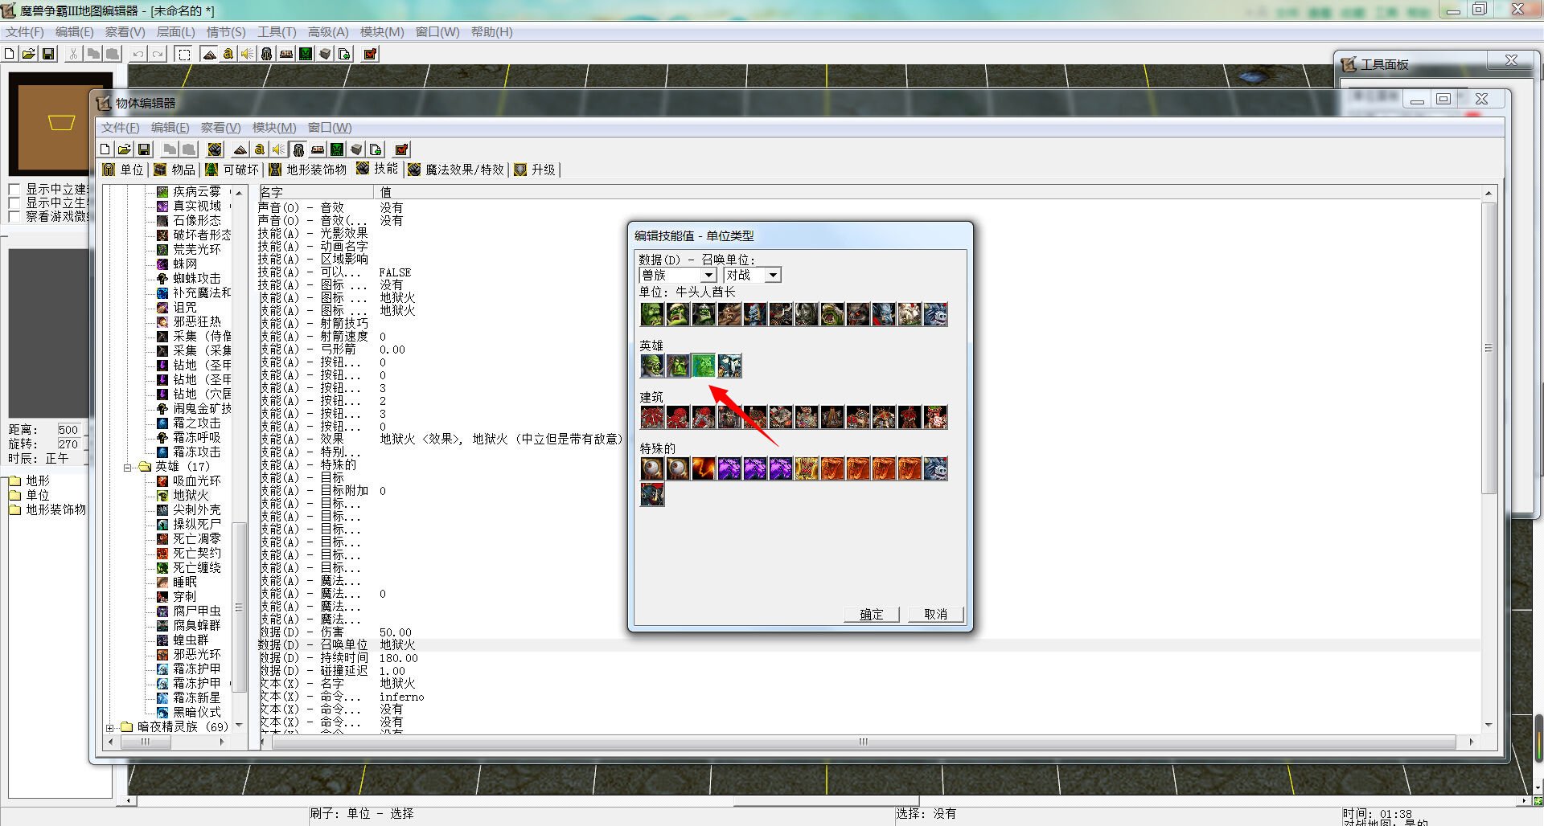This screenshot has width=1544, height=826.
Task: Open the 兽族 race dropdown
Action: pyautogui.click(x=708, y=276)
